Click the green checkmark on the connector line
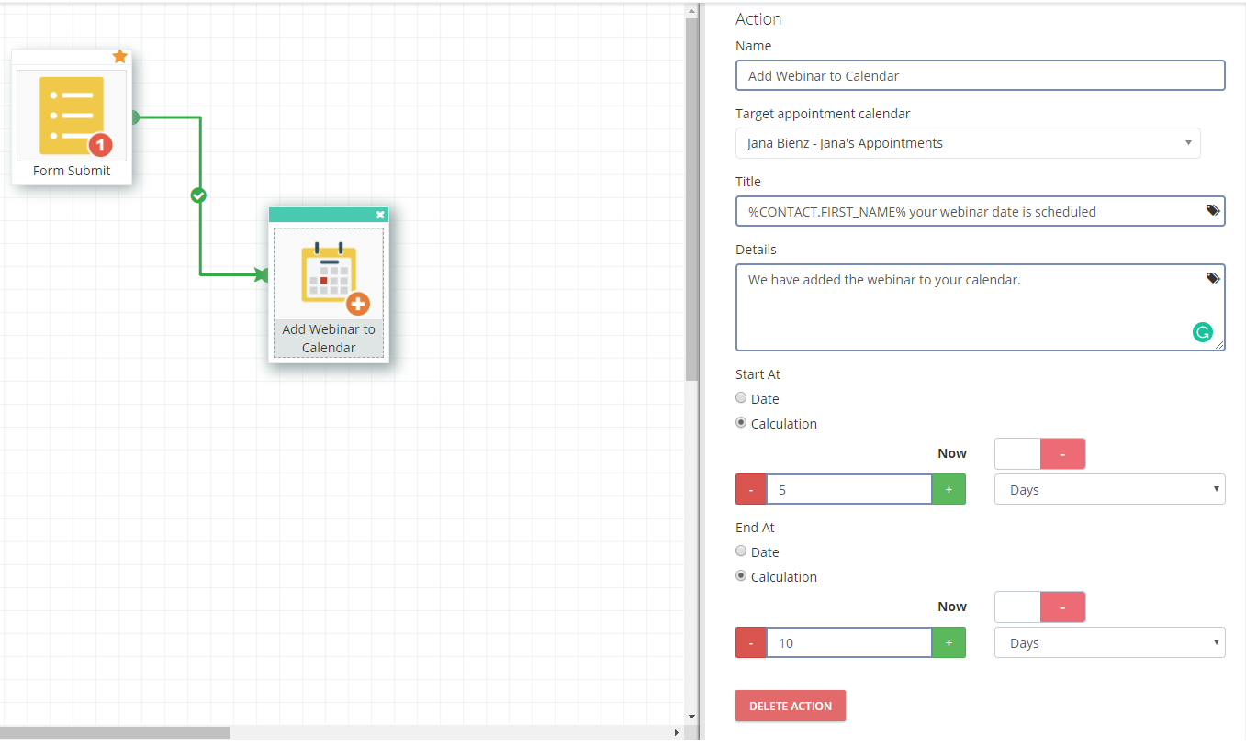This screenshot has height=746, width=1246. [x=198, y=195]
